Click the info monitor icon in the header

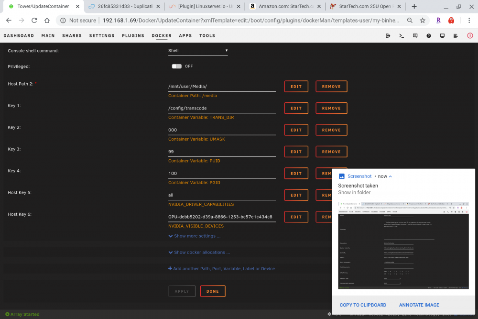click(442, 36)
